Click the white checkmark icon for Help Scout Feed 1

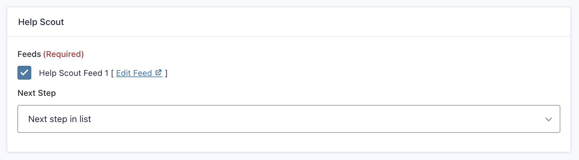pyautogui.click(x=24, y=73)
